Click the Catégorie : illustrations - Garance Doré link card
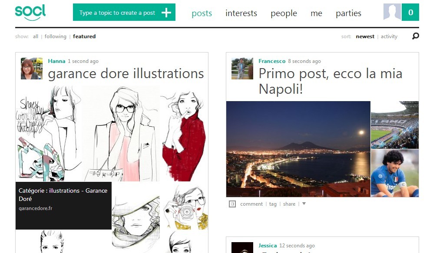This screenshot has width=433, height=253. 63,206
